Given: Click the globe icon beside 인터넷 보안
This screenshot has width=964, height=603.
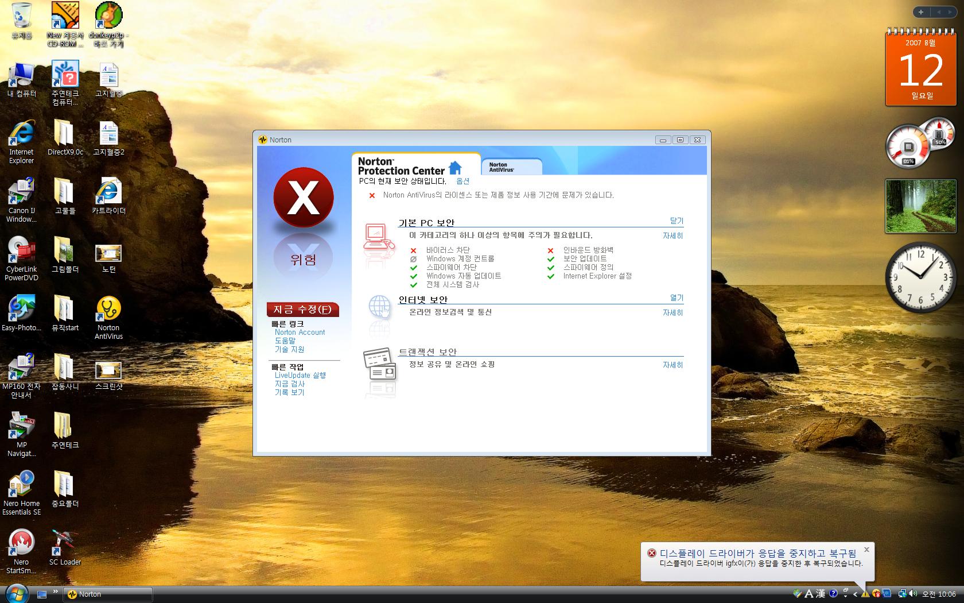Looking at the screenshot, I should click(379, 307).
